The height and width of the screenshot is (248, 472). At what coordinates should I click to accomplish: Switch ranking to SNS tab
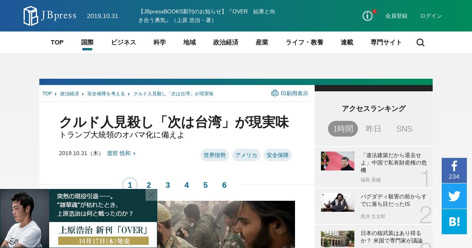tap(404, 129)
